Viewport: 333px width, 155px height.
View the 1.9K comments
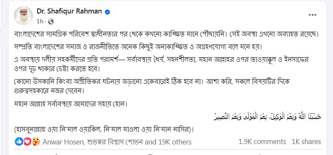(x=262, y=141)
